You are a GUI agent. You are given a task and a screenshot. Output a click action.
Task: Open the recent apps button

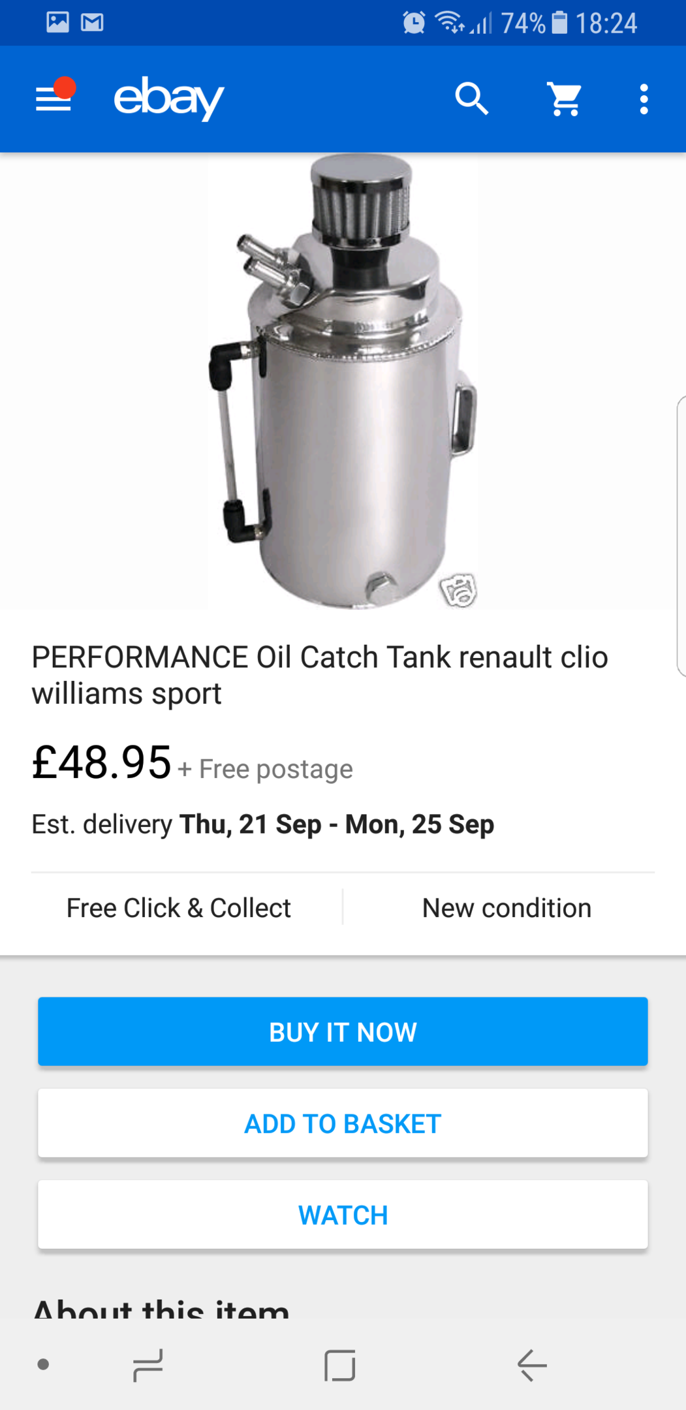tap(148, 1365)
